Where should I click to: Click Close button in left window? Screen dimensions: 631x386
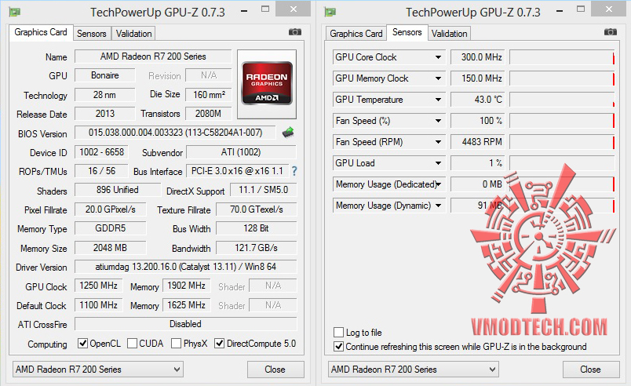pyautogui.click(x=275, y=369)
